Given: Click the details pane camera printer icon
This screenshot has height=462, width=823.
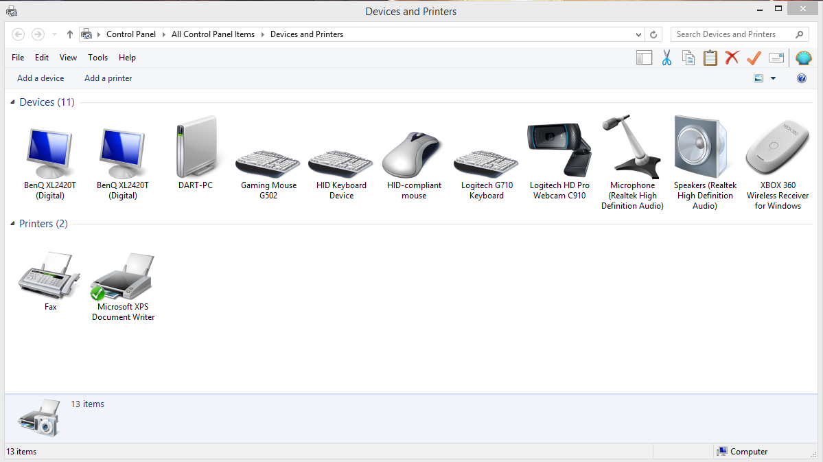Looking at the screenshot, I should [39, 418].
